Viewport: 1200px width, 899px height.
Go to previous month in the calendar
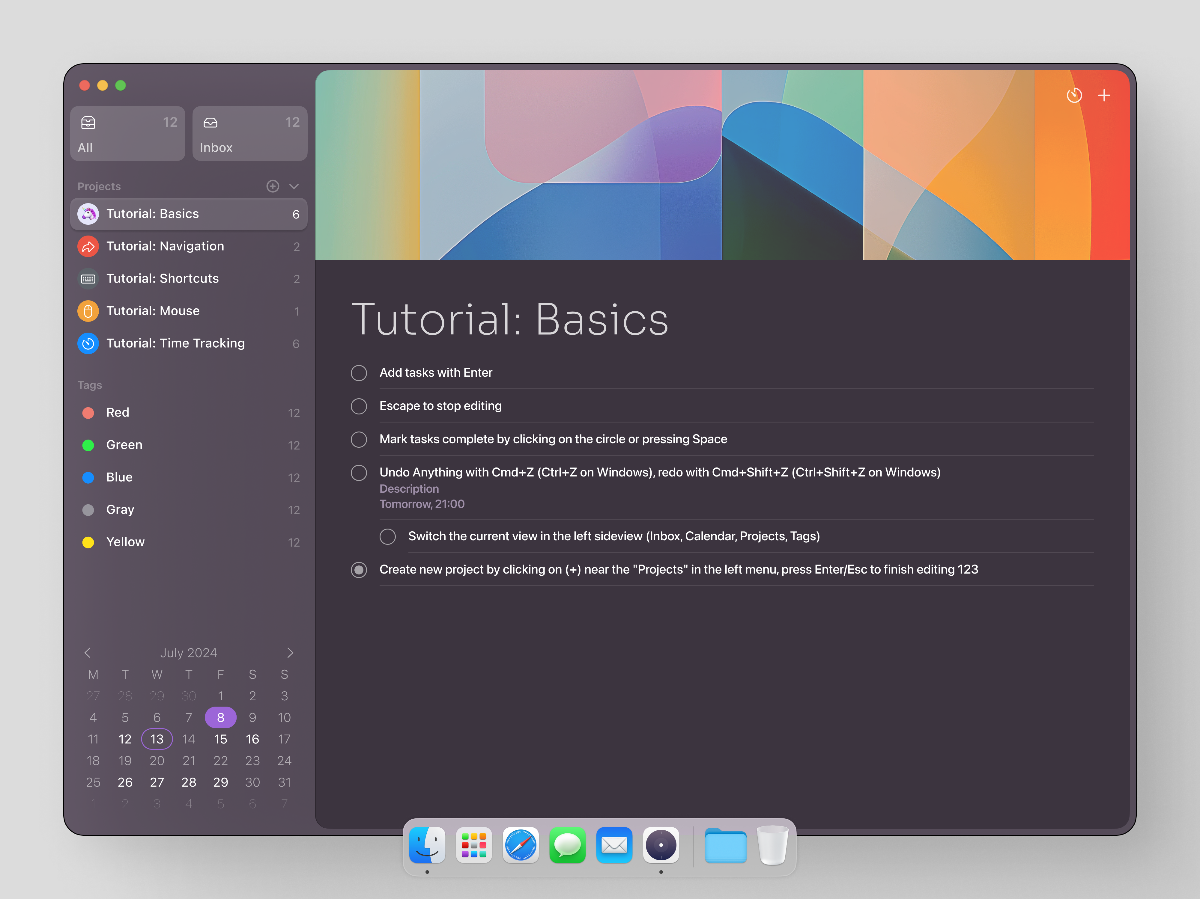point(88,653)
